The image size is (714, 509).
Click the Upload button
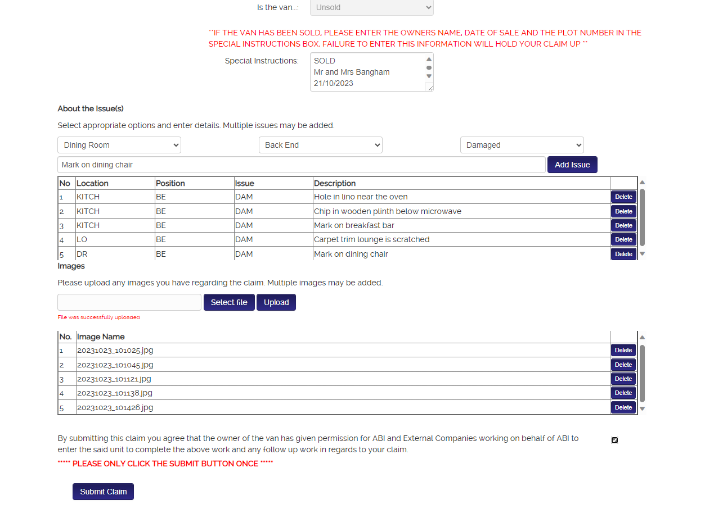point(276,302)
